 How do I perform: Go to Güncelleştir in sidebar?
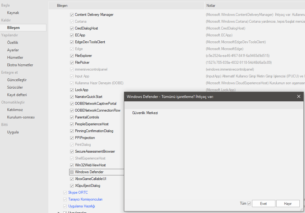coord(17,80)
